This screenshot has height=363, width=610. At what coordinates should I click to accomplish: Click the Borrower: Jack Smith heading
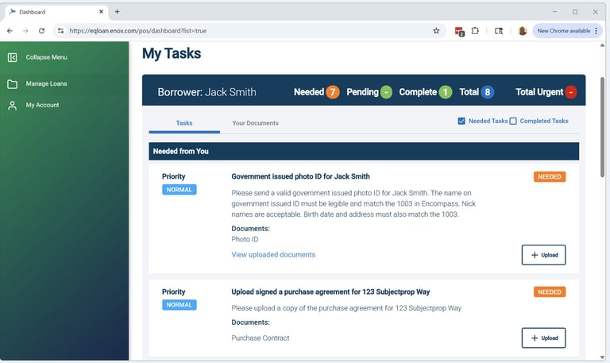[207, 92]
